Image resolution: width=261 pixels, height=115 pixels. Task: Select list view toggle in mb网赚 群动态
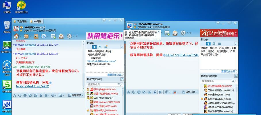point(106,47)
